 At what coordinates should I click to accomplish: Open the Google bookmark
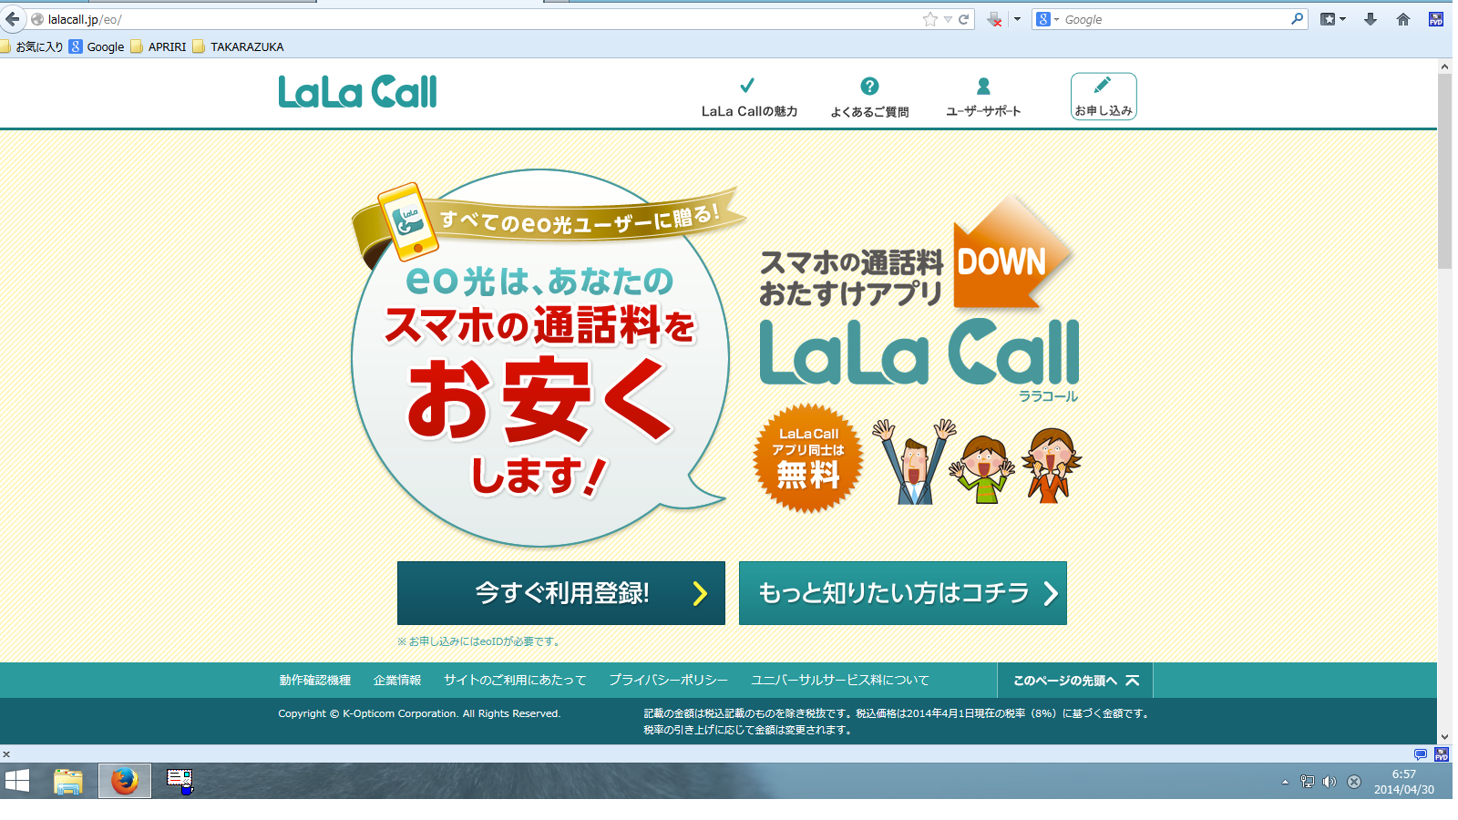pyautogui.click(x=97, y=46)
